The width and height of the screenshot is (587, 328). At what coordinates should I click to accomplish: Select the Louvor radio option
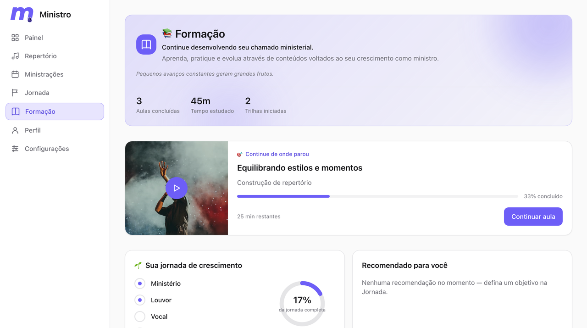140,300
